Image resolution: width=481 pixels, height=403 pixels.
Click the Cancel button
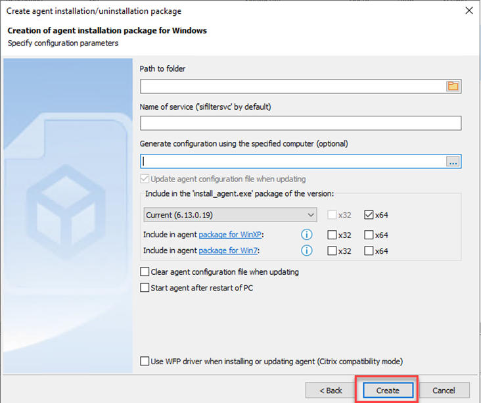444,390
